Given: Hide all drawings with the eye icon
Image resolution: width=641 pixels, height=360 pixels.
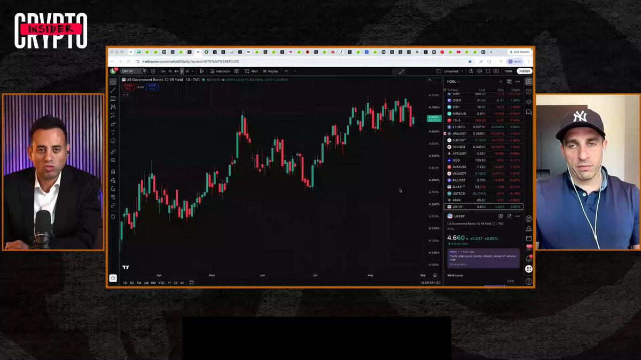Looking at the screenshot, I should (x=113, y=197).
